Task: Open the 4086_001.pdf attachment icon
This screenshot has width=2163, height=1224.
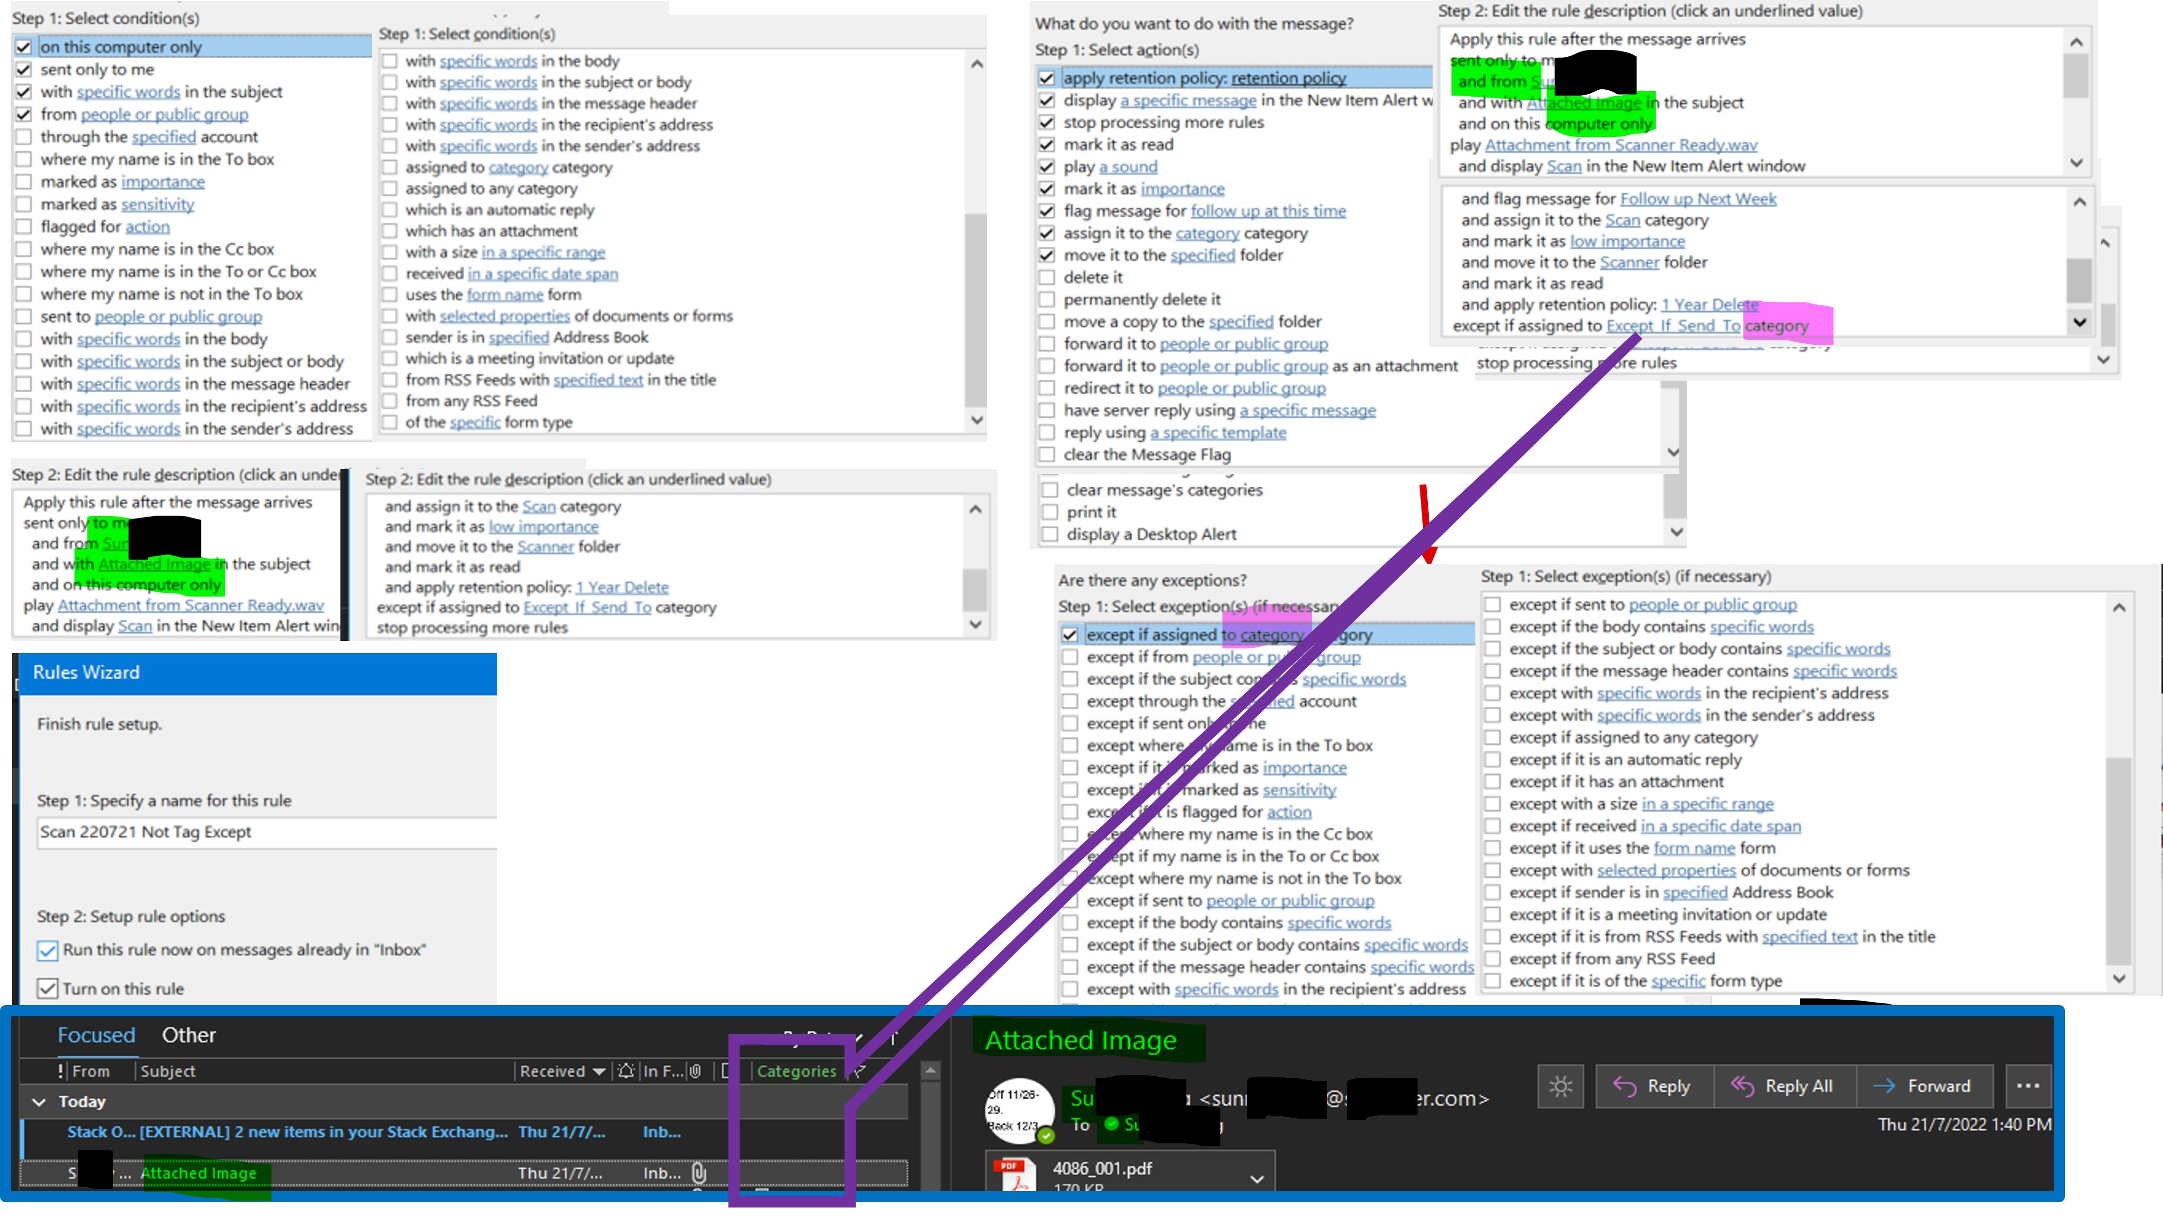Action: click(1013, 1174)
